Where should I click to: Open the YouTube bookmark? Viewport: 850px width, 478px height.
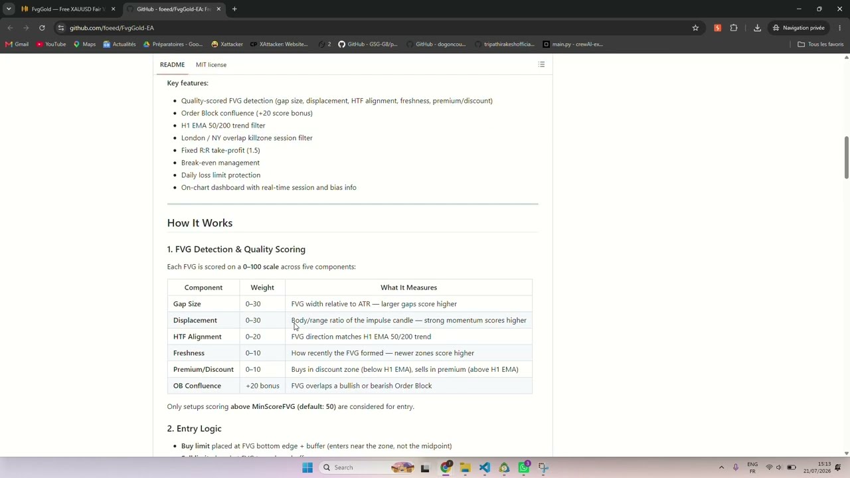pyautogui.click(x=51, y=44)
